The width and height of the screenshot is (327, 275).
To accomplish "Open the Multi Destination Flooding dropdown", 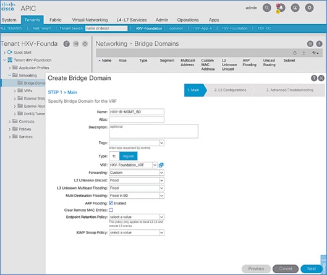I will (x=161, y=196).
